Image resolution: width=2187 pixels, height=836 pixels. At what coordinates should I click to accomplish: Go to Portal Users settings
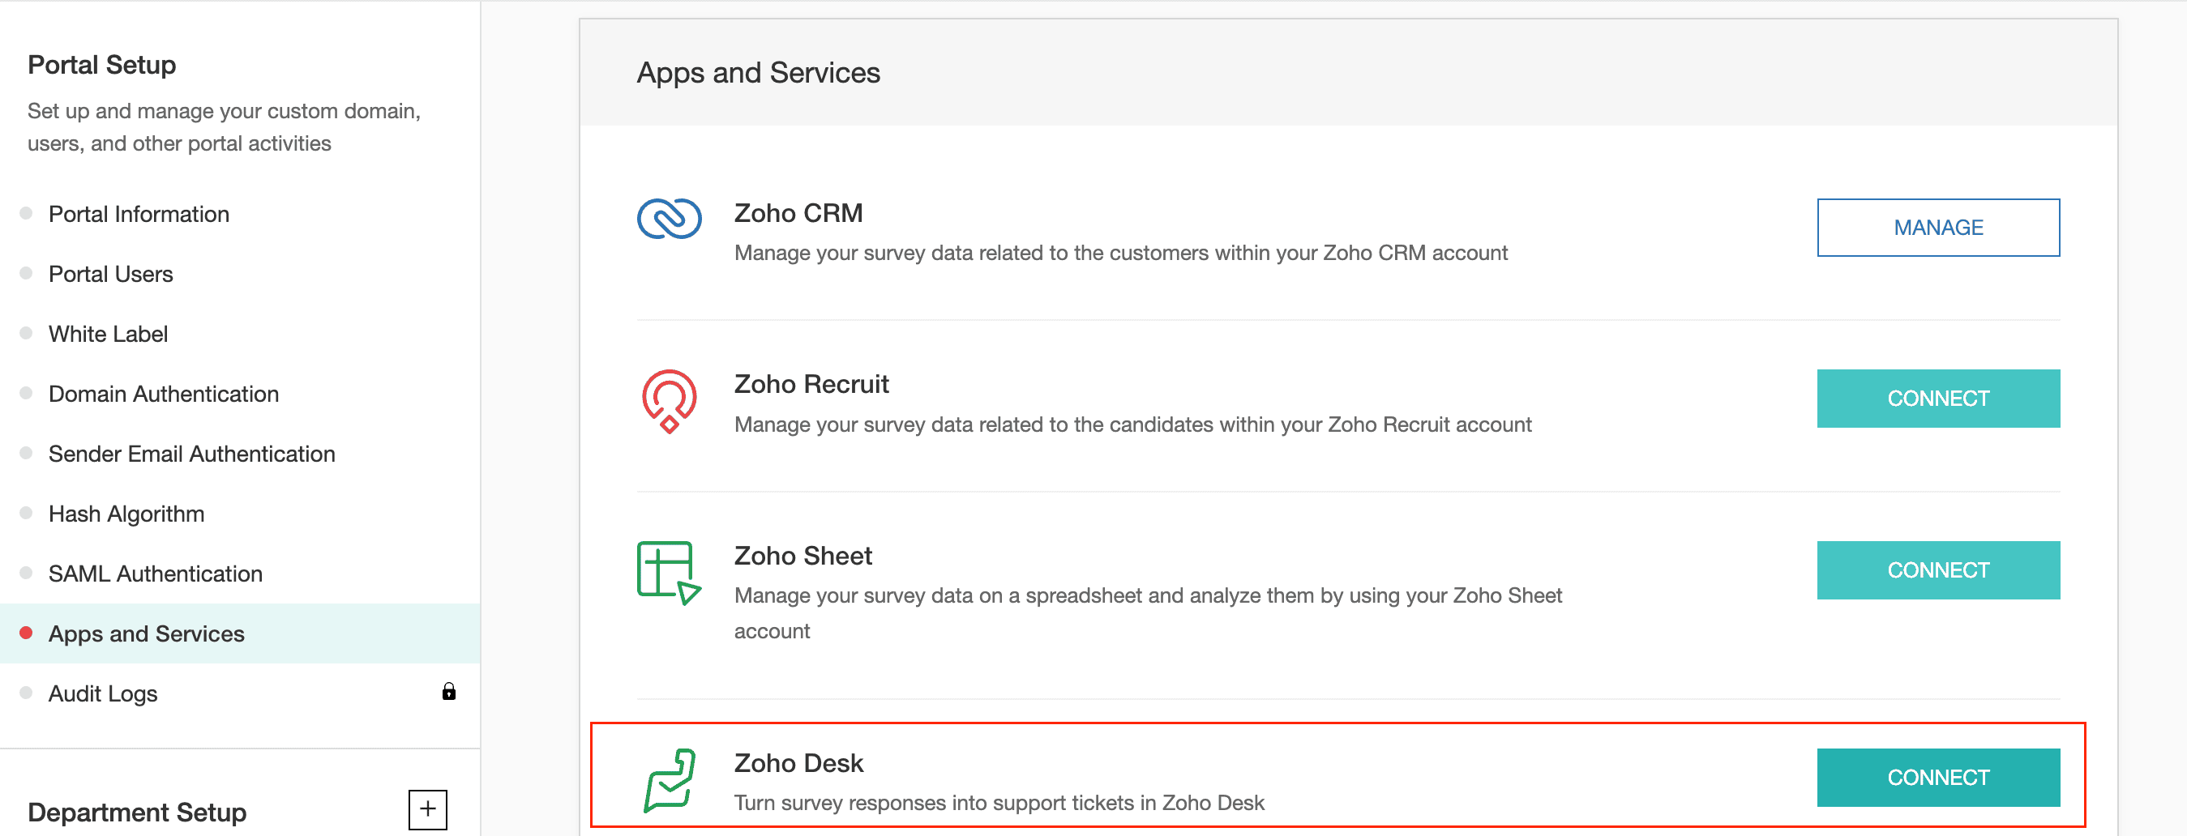click(x=110, y=274)
